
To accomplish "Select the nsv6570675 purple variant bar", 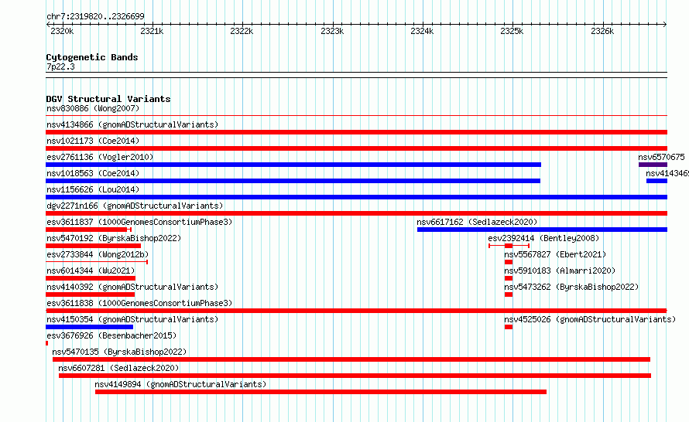I will tap(653, 165).
